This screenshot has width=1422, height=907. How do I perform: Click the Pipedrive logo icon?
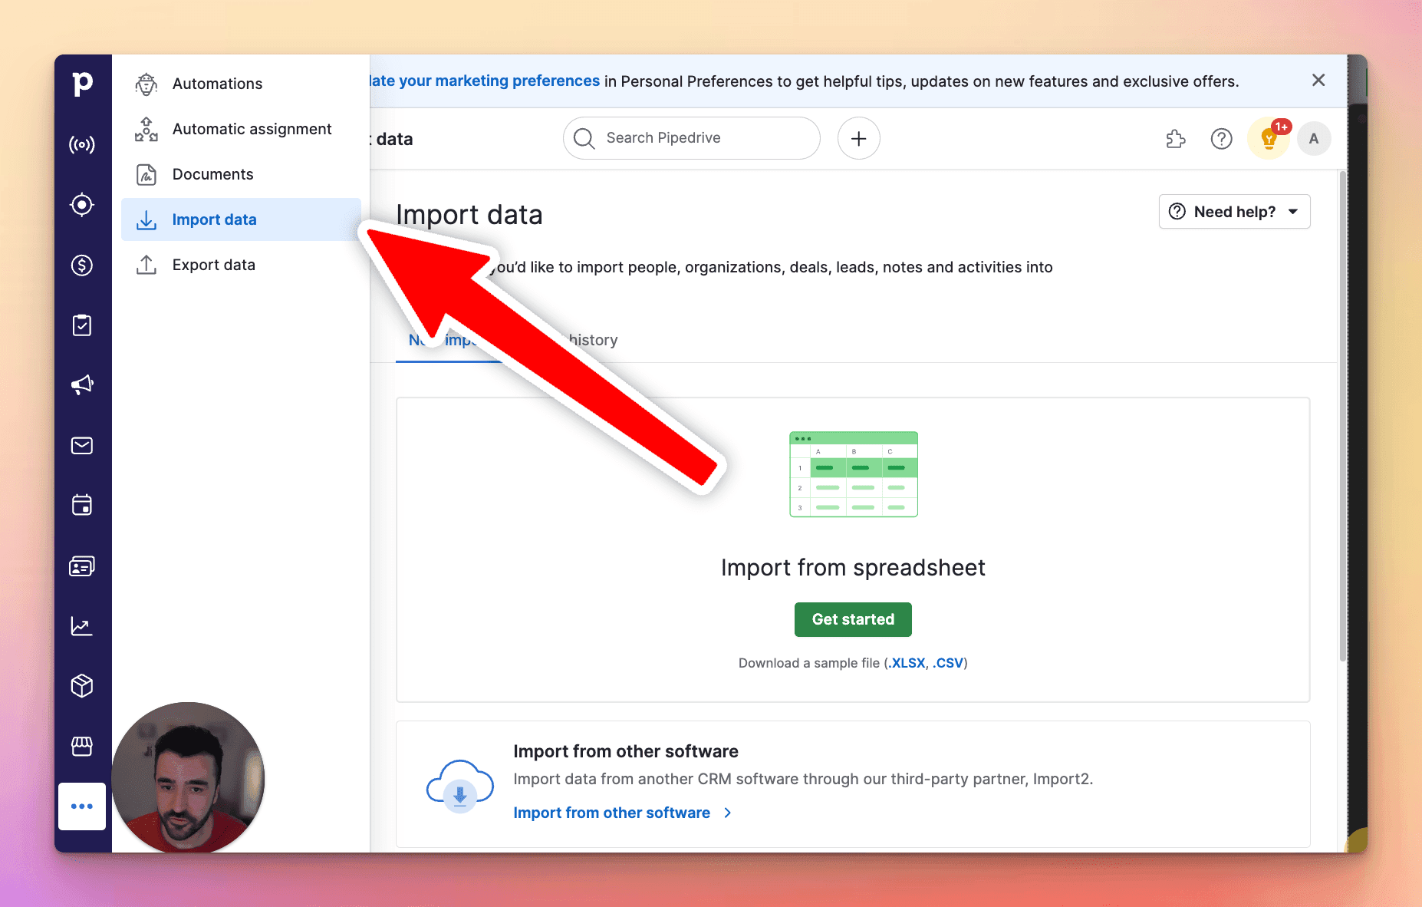pos(83,84)
